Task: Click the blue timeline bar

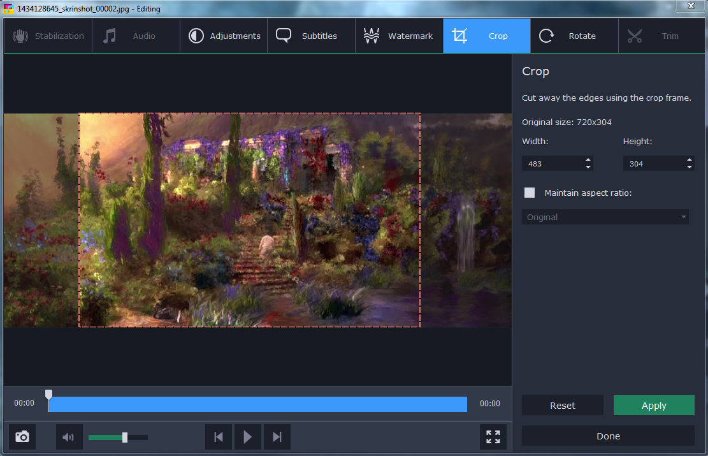Action: point(258,404)
